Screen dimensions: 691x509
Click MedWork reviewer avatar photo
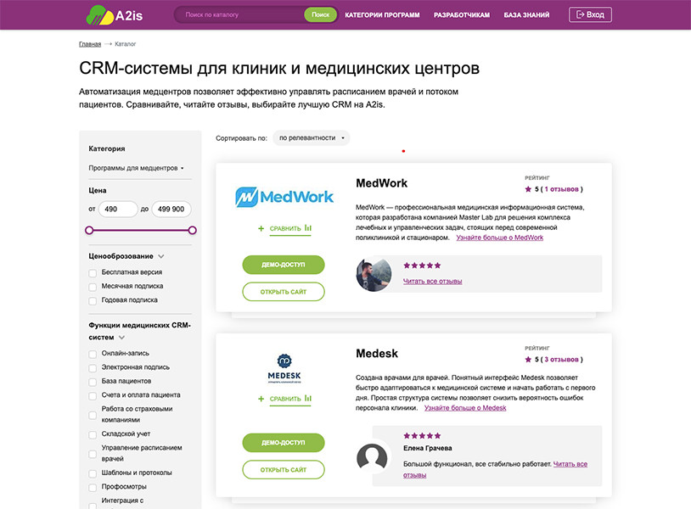coord(374,275)
